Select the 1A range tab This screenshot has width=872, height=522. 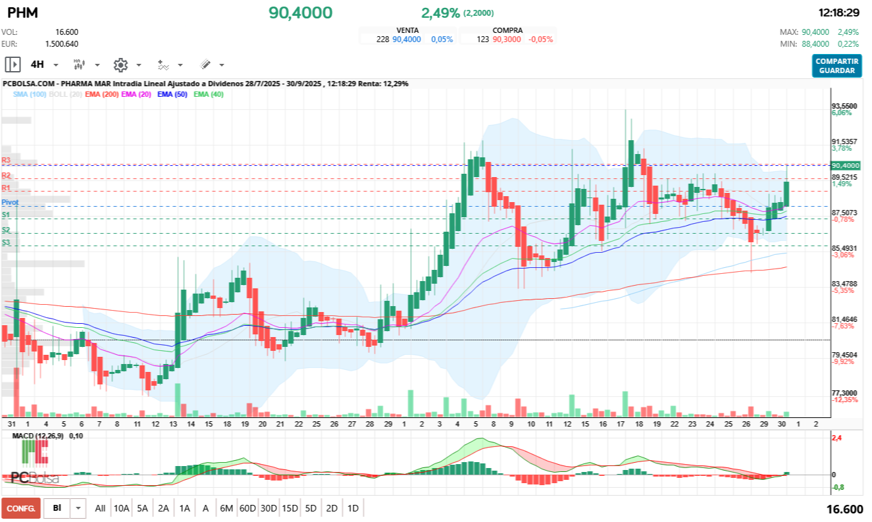pyautogui.click(x=184, y=508)
